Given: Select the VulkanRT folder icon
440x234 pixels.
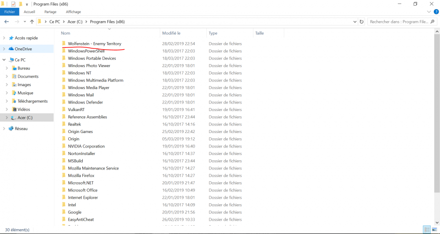Looking at the screenshot, I should (64, 109).
